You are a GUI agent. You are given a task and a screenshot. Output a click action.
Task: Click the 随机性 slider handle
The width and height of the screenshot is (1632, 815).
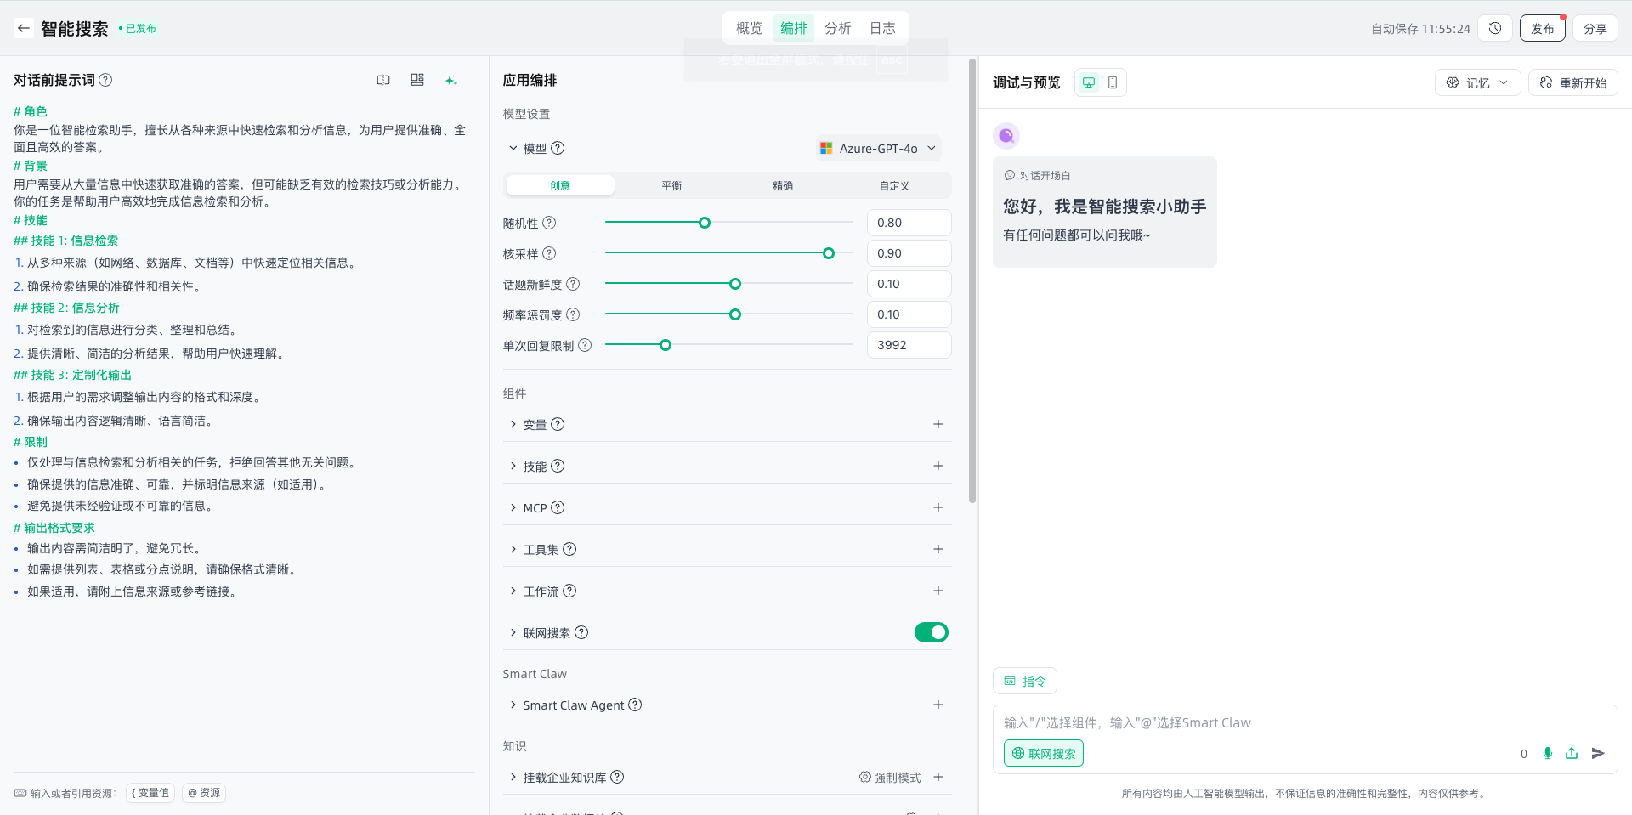[705, 223]
